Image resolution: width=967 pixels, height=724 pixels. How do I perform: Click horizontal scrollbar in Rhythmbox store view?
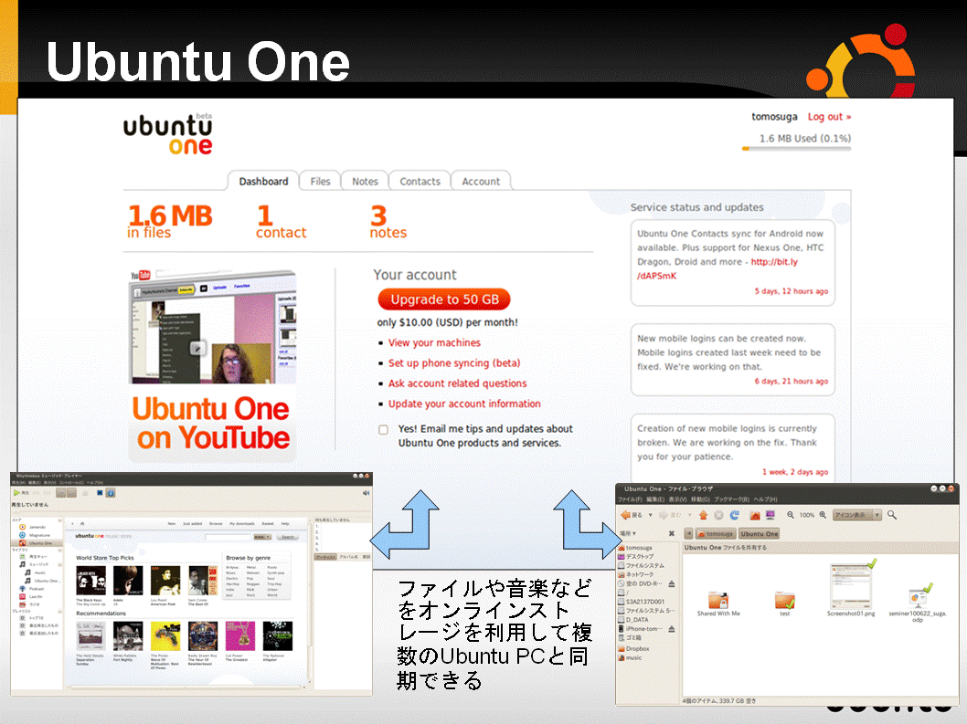point(186,687)
